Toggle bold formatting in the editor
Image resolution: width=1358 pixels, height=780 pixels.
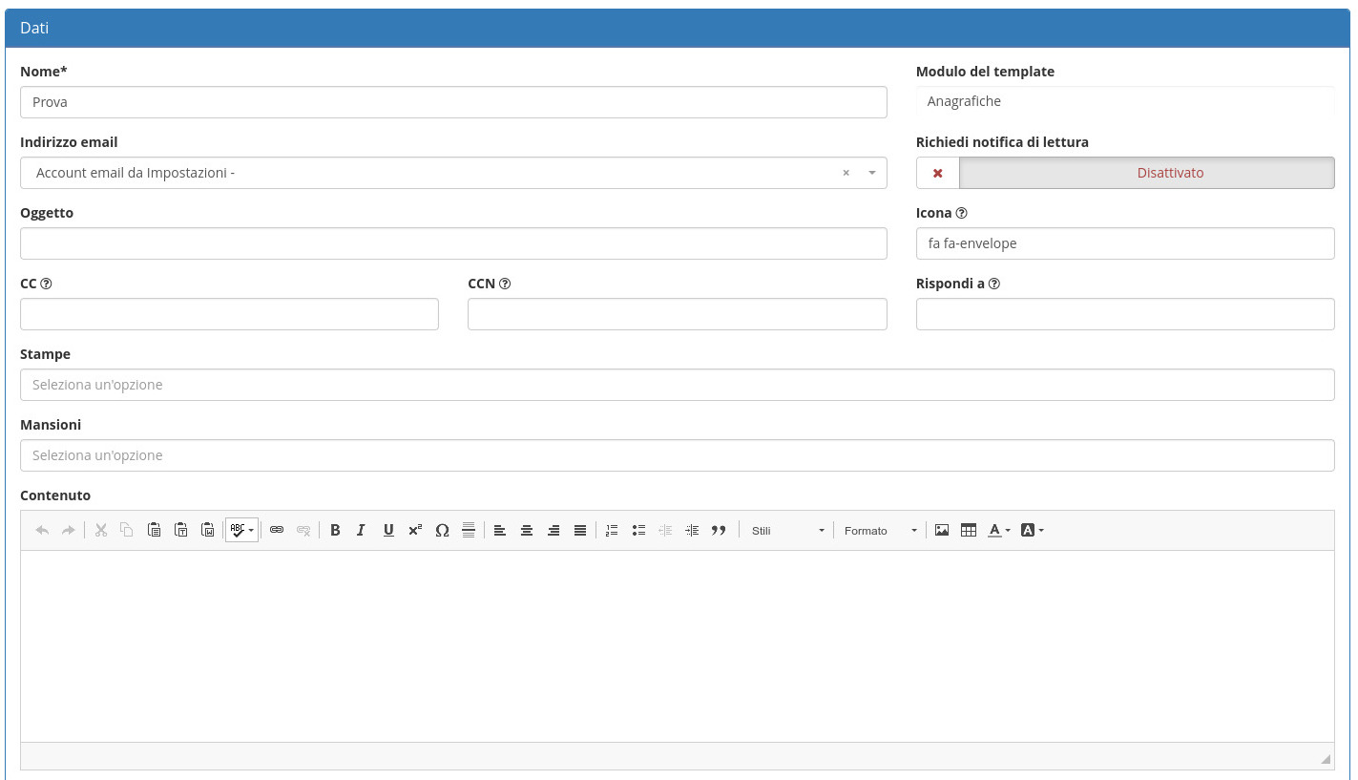point(335,530)
